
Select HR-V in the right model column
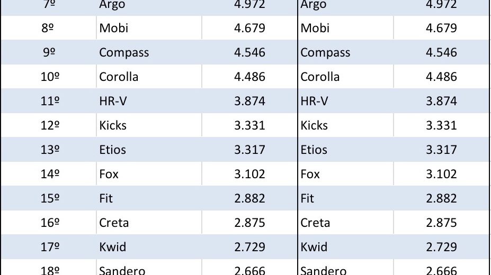coord(314,101)
